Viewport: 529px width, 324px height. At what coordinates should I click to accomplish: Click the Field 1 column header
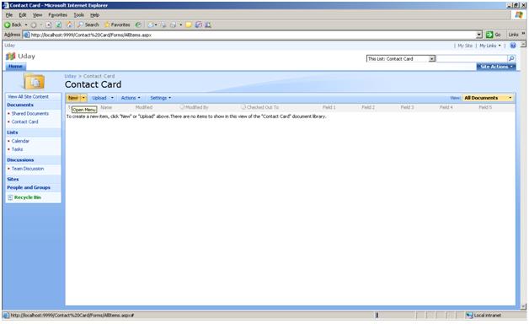coord(329,107)
